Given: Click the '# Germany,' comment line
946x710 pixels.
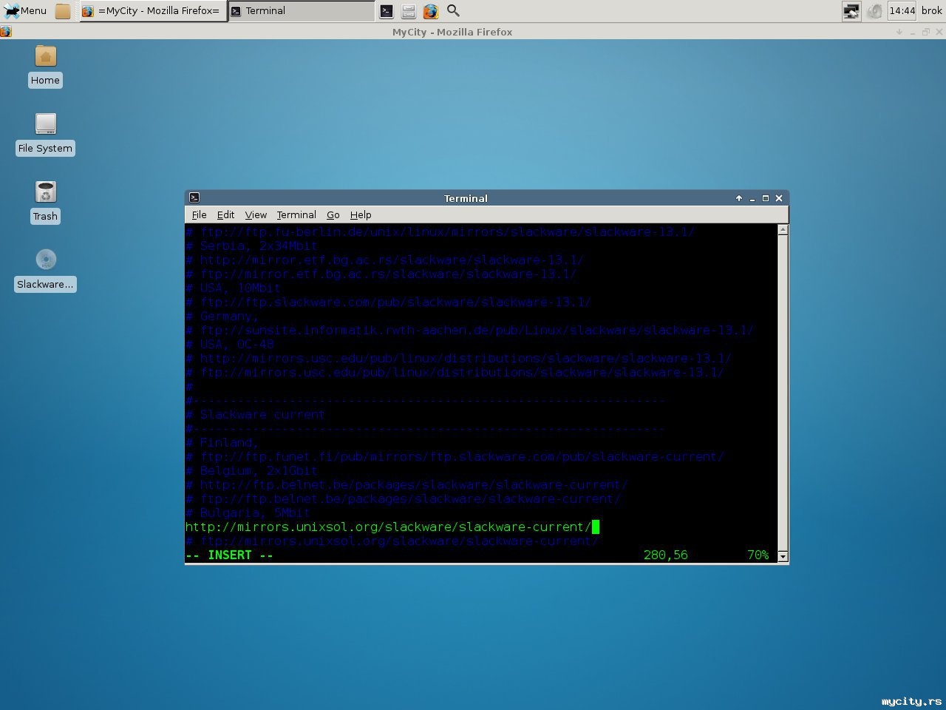Looking at the screenshot, I should tap(222, 316).
